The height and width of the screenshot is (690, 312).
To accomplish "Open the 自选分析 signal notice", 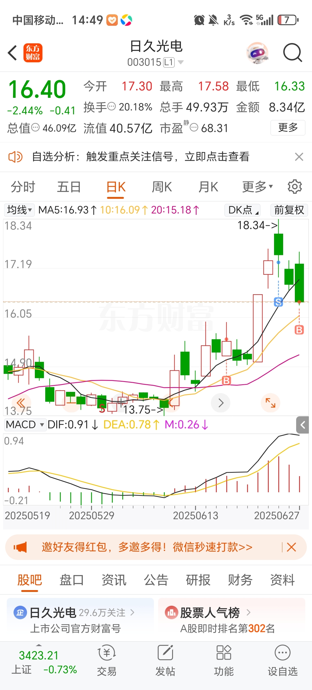I will coord(141,157).
